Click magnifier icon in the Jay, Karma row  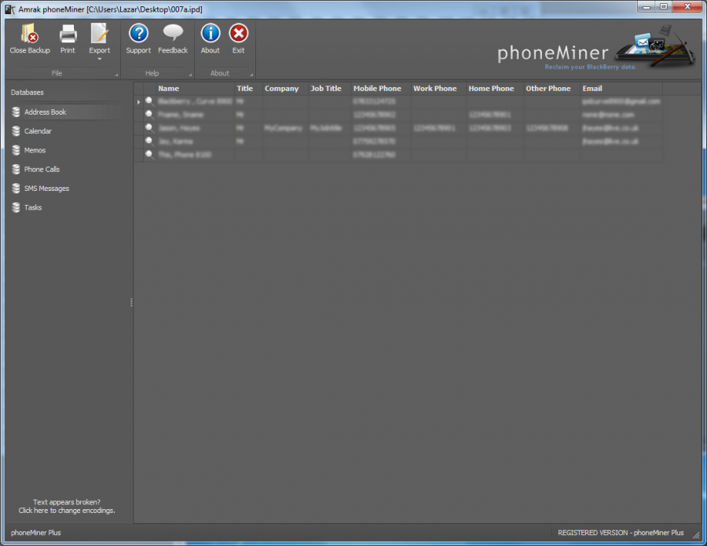(149, 141)
